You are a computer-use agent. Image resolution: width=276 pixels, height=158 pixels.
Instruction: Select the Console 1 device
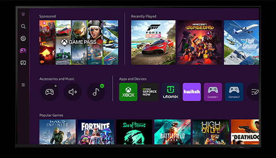click(213, 92)
